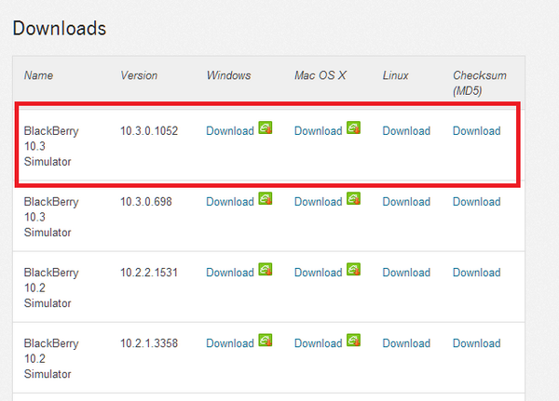This screenshot has height=401, width=559.
Task: Download Mac OS X simulator version 10.2.1.3358
Action: [x=319, y=343]
